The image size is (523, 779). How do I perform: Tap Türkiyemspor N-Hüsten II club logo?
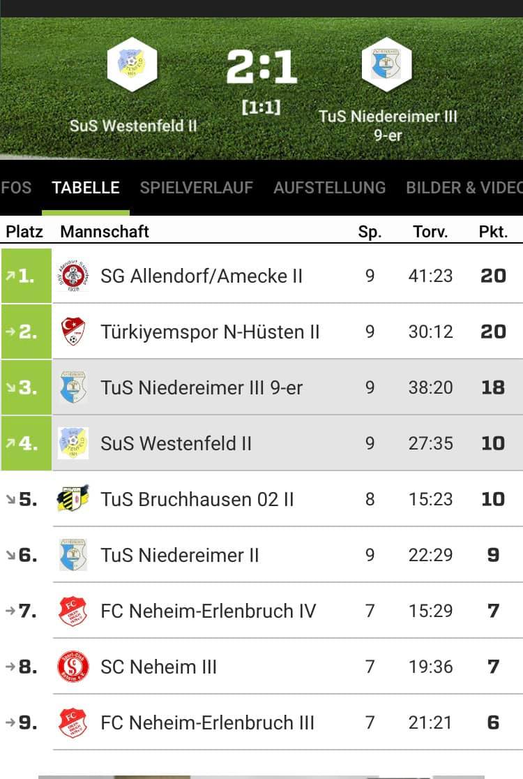(73, 332)
